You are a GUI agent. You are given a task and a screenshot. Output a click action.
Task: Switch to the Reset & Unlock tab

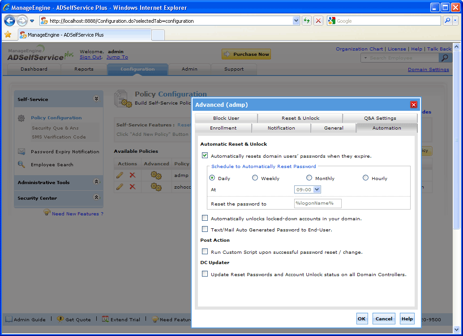(300, 118)
